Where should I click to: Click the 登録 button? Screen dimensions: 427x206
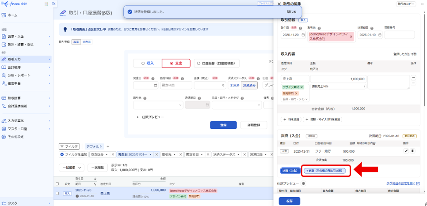pos(223,125)
